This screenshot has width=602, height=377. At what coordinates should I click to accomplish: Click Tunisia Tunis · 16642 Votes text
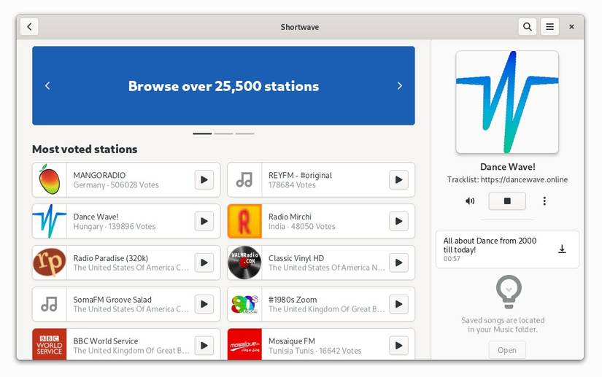pyautogui.click(x=314, y=351)
